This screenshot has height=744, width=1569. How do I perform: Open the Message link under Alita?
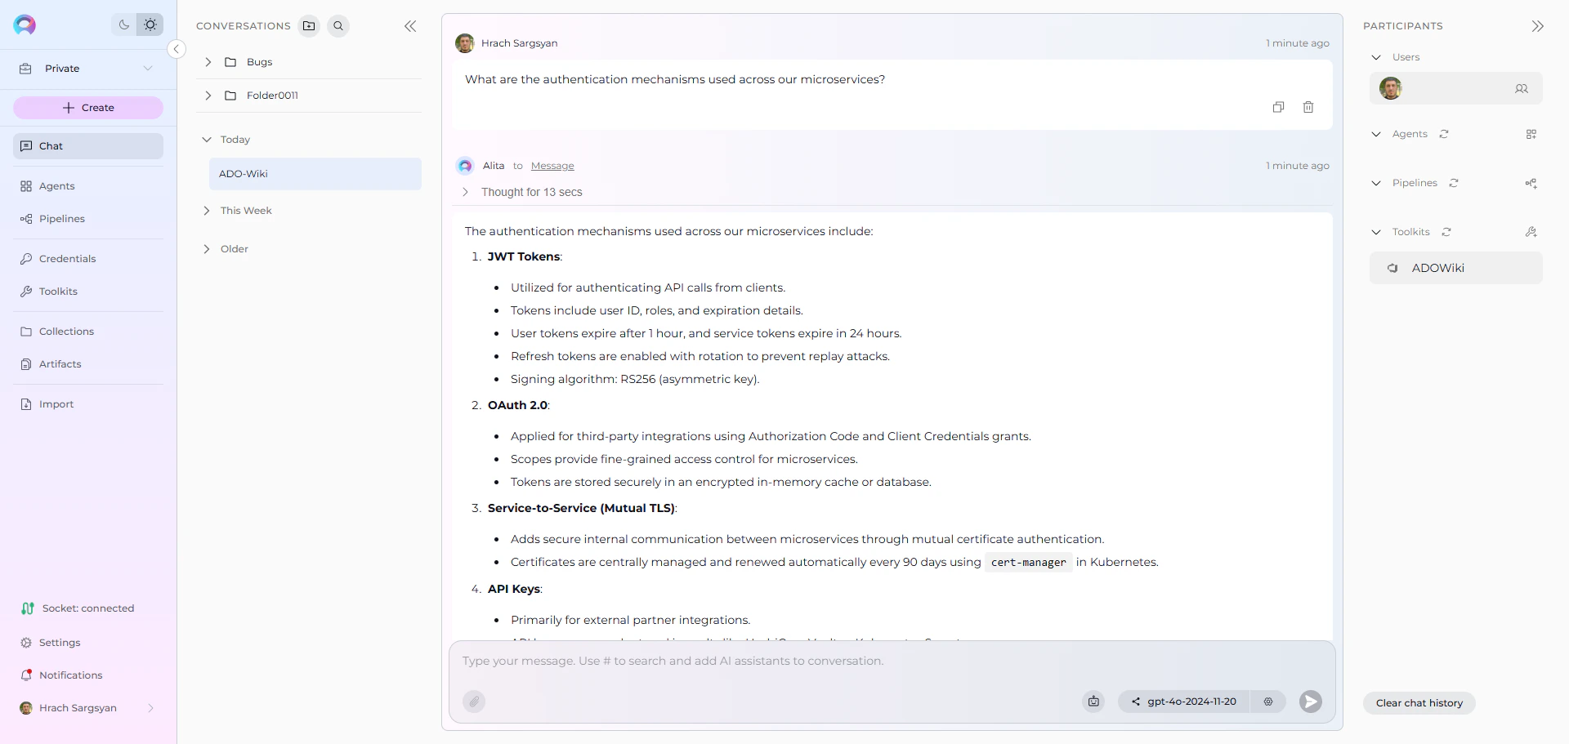[x=552, y=165]
